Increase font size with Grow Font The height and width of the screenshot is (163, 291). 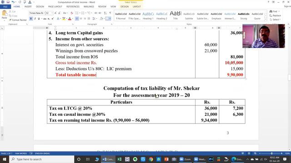[x=55, y=13]
